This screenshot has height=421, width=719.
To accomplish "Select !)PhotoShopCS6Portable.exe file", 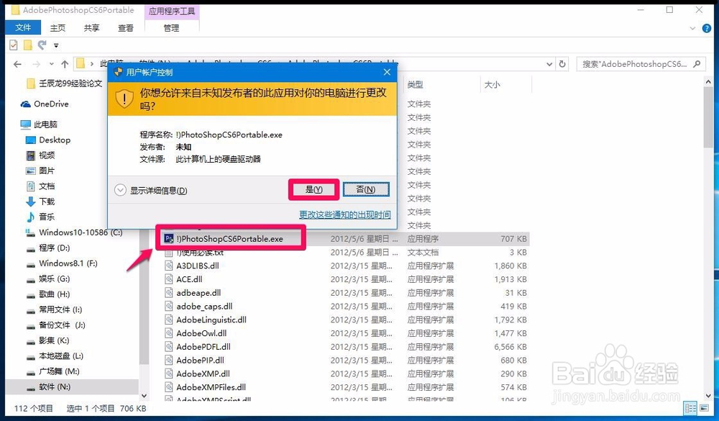I will [x=229, y=239].
